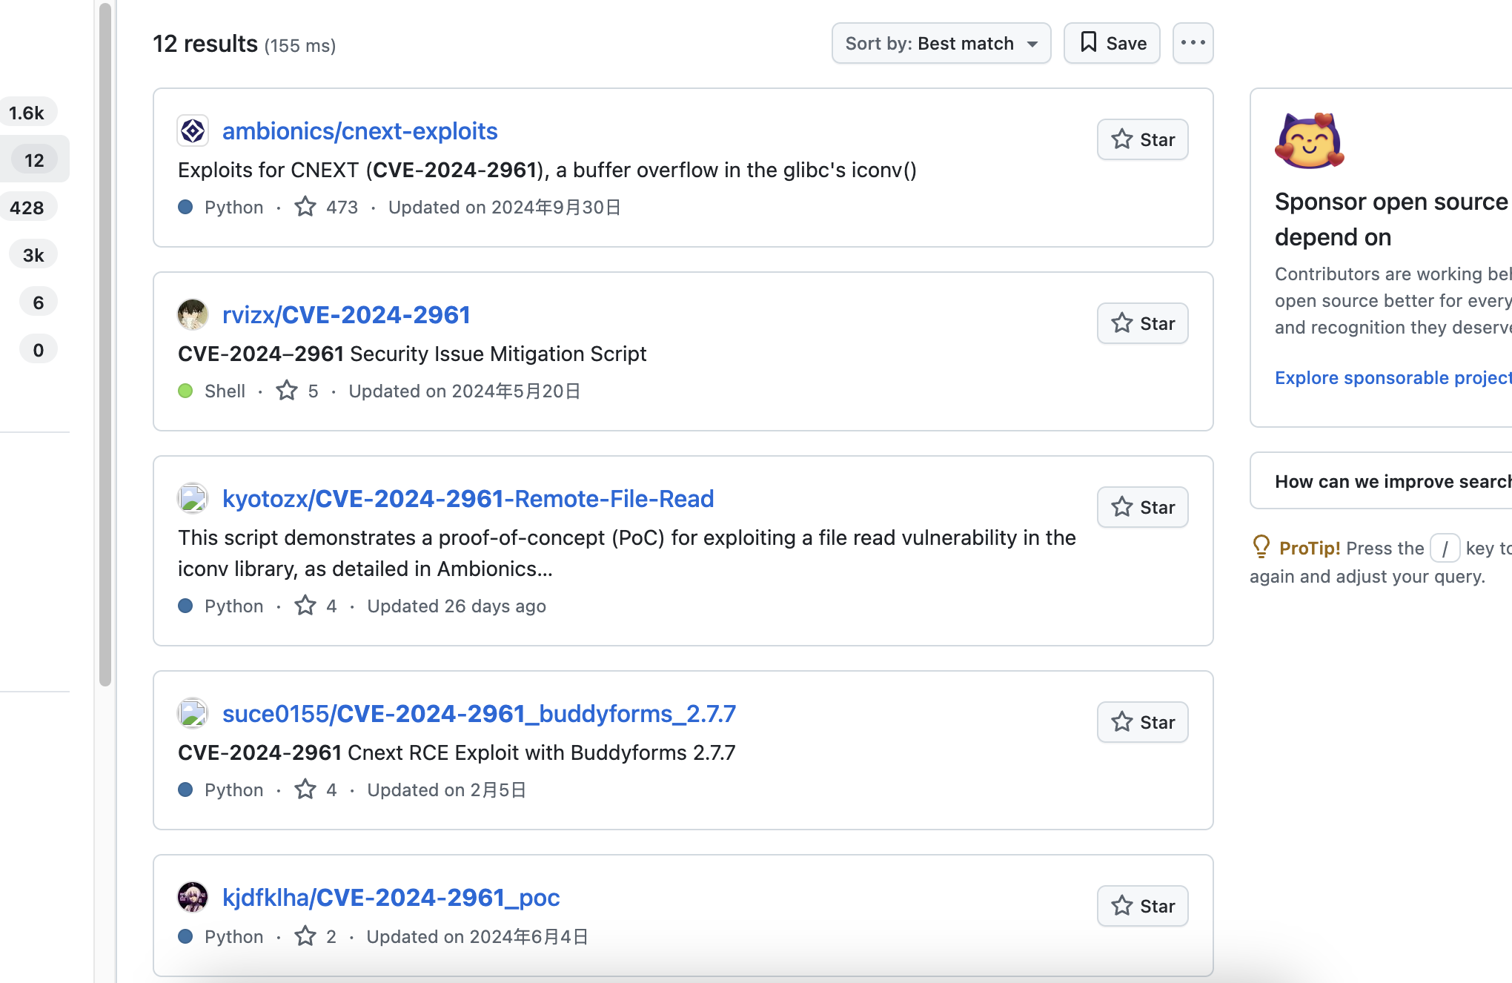Click 'Security Issue Mitigation Script' description
1512x983 pixels.
[498, 354]
